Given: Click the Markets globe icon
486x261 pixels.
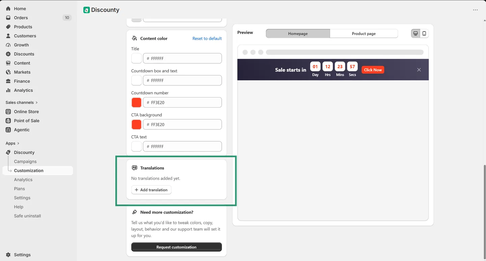Looking at the screenshot, I should tap(8, 72).
